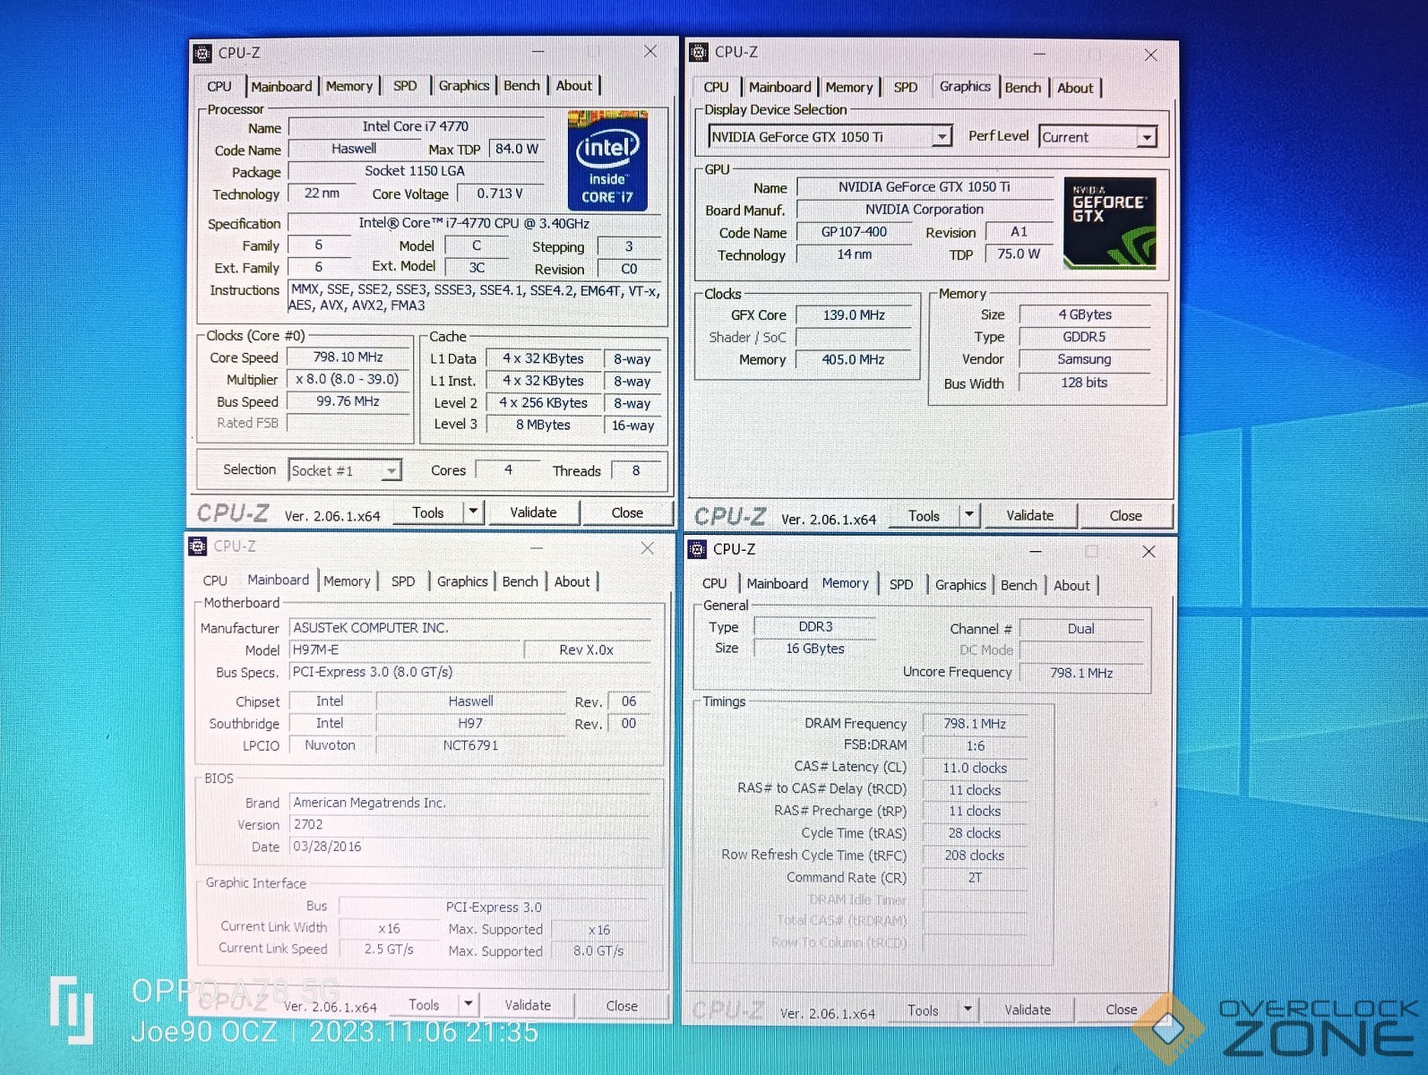This screenshot has height=1075, width=1428.
Task: Click the CPU-Z title icon in the Graphics window
Action: [699, 52]
